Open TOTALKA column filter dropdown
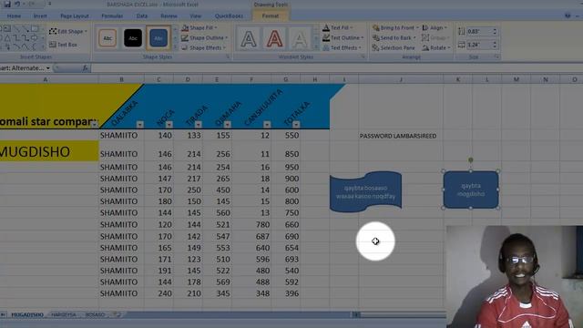Viewport: 583px width, 328px height. coord(296,125)
